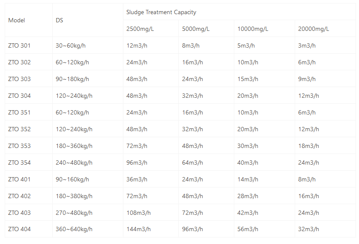Select the 3m3/h capacity cell
The height and width of the screenshot is (244, 359).
click(307, 45)
